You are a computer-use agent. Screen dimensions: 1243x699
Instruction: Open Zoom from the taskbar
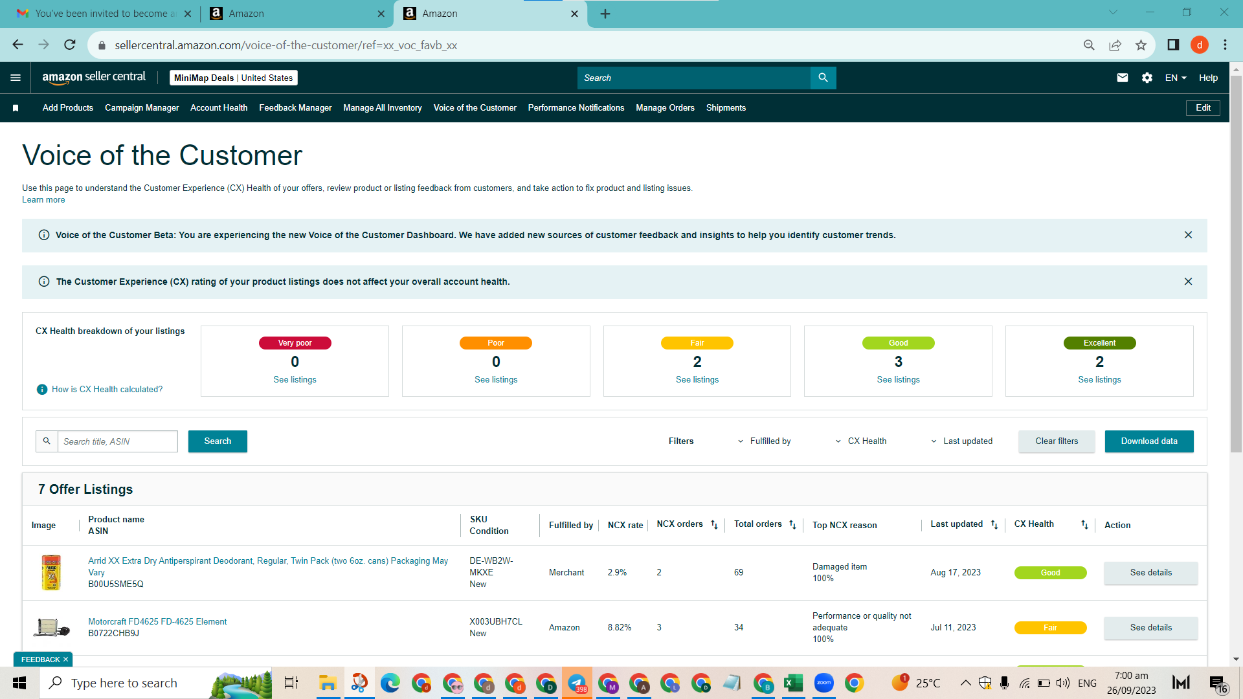click(824, 683)
